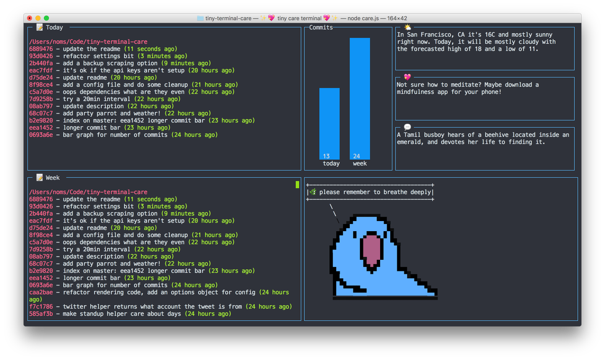Select commit hash 68c07c7 in the Week panel

(41, 263)
